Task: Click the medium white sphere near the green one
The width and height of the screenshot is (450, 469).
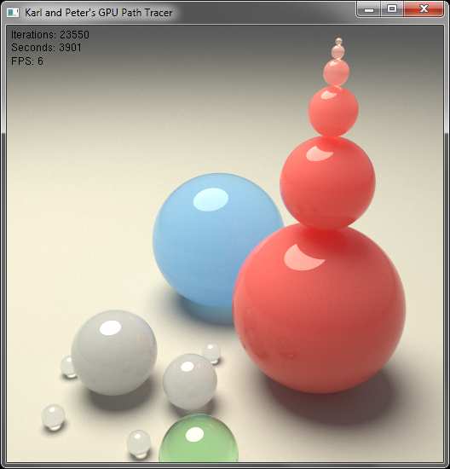Action: pyautogui.click(x=190, y=382)
